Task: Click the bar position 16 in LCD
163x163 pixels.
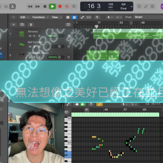Action: pyautogui.click(x=91, y=6)
